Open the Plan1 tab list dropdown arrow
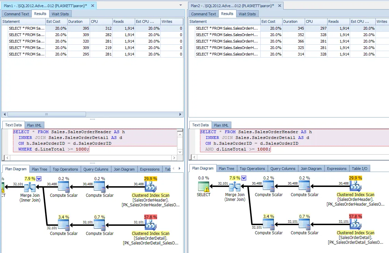This screenshot has width=389, height=253. tap(181, 5)
